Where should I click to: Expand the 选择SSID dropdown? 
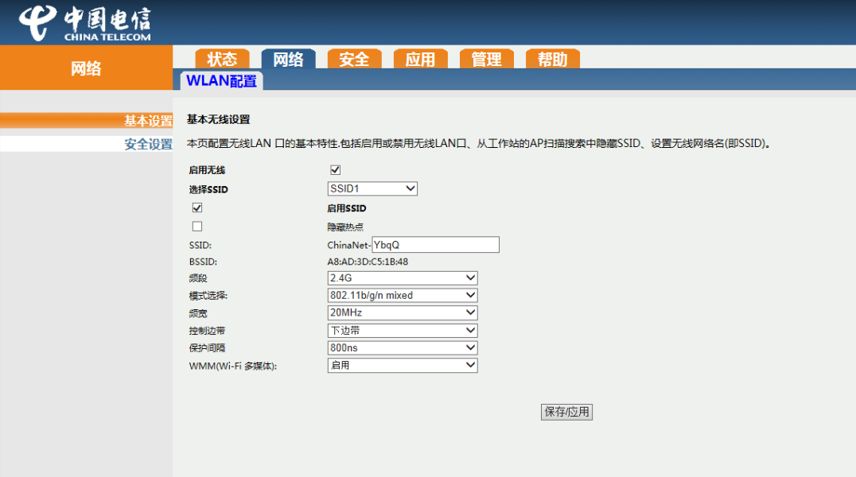coord(372,188)
